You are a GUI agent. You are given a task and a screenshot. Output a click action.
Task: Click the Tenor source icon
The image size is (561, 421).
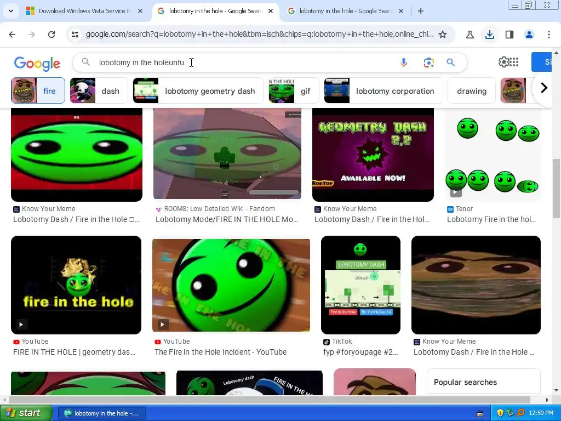tap(450, 209)
